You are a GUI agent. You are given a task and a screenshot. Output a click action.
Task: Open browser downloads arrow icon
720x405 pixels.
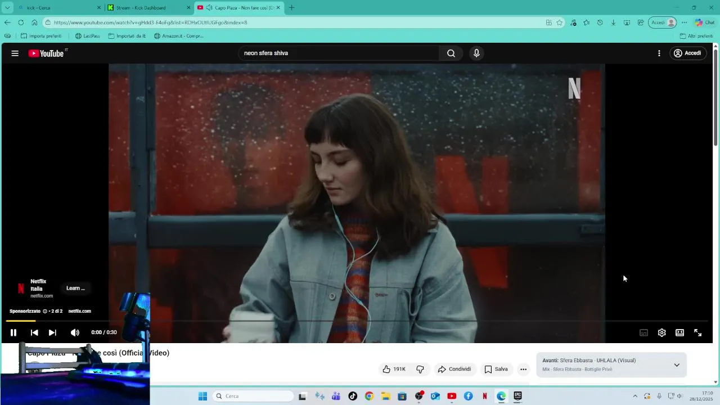pyautogui.click(x=613, y=22)
